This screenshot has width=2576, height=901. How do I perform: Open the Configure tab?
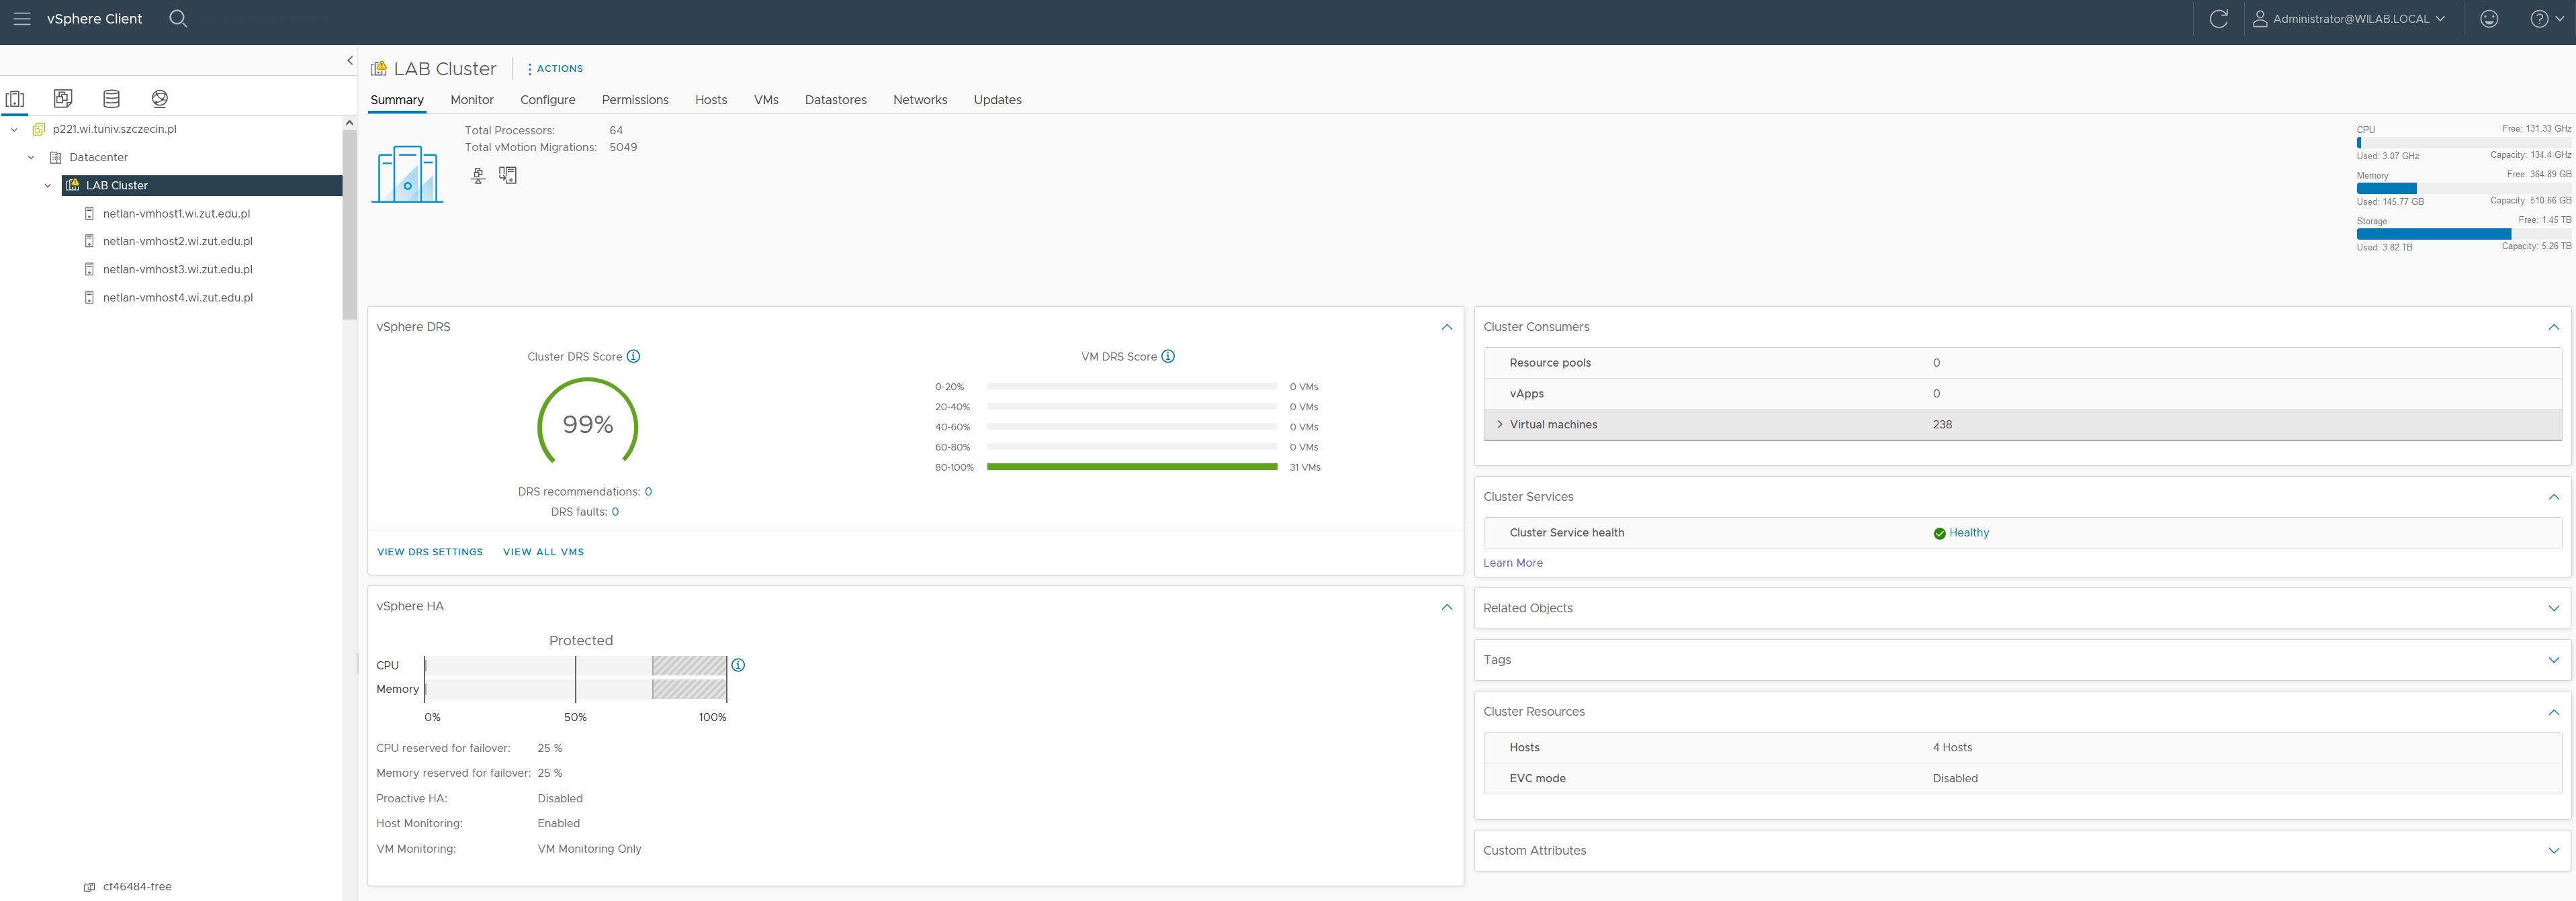[547, 100]
